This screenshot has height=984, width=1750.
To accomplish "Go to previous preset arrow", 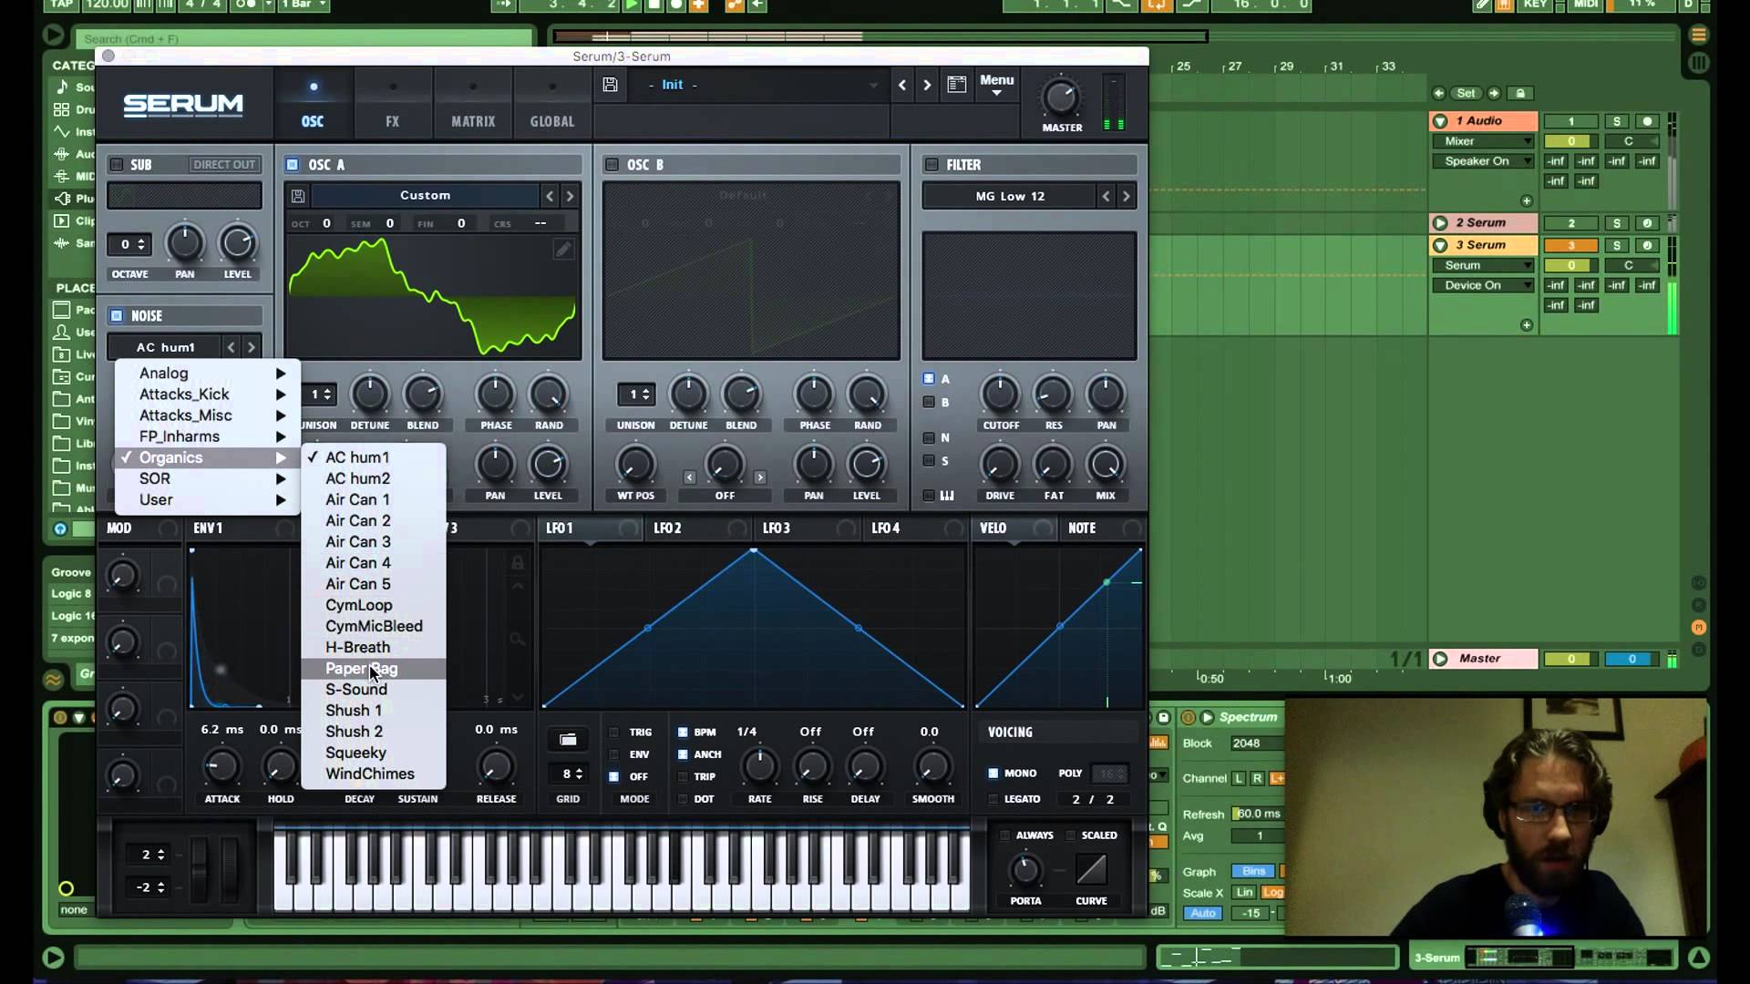I will pos(902,85).
